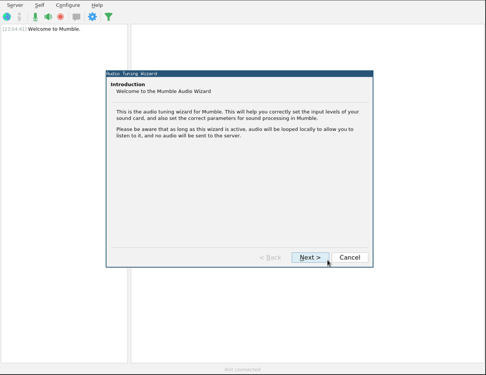Open Settings using the blue gear icon
This screenshot has width=486, height=375.
point(92,16)
